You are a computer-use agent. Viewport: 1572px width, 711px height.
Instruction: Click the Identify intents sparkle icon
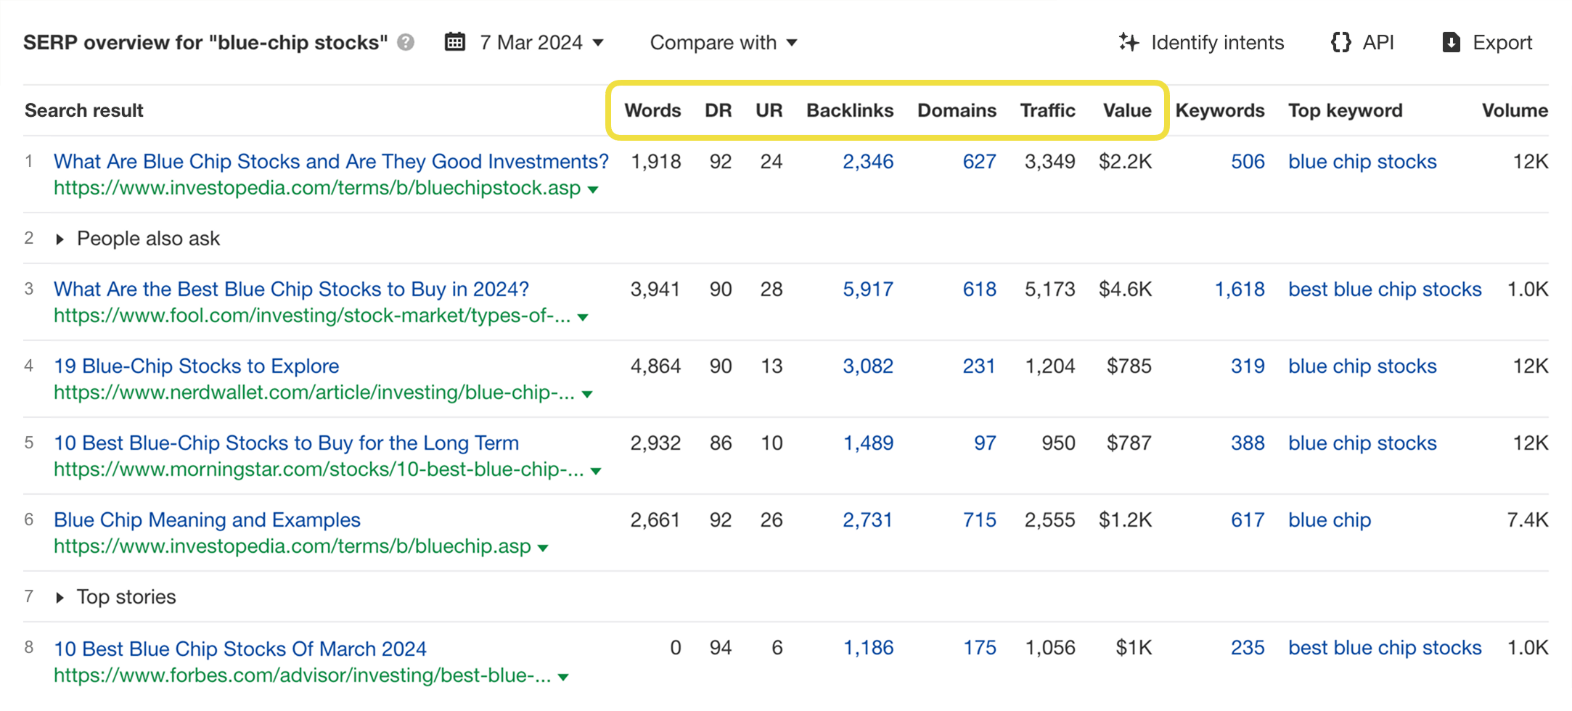(1129, 42)
